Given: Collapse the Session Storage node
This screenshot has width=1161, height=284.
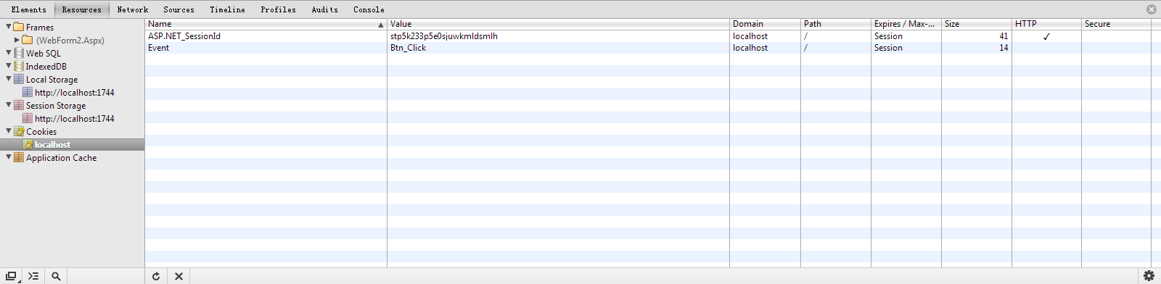Looking at the screenshot, I should point(9,105).
